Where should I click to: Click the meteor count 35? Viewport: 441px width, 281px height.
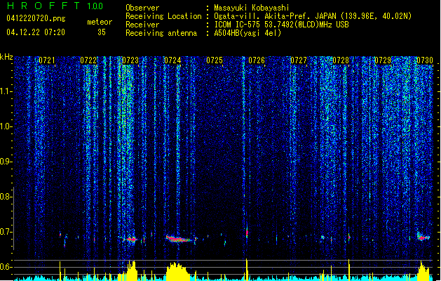pos(102,32)
